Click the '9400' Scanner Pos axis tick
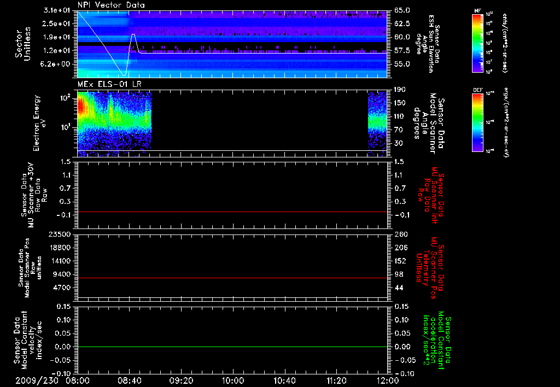 62,274
